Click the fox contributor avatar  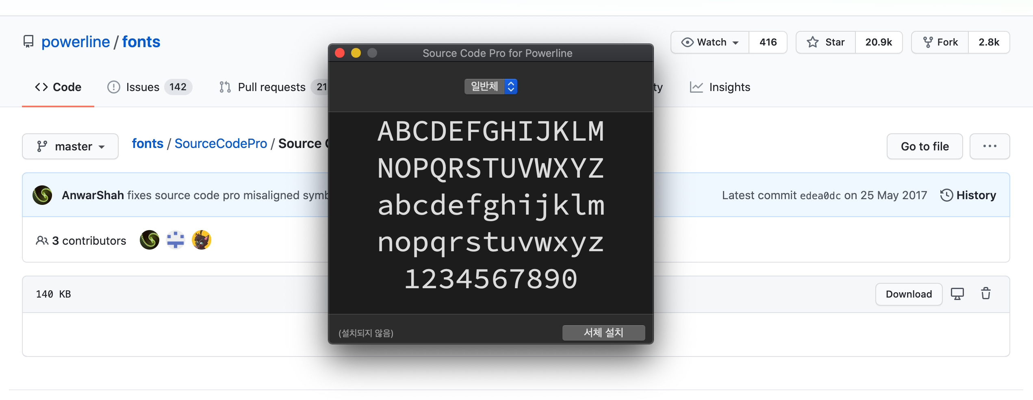(202, 240)
